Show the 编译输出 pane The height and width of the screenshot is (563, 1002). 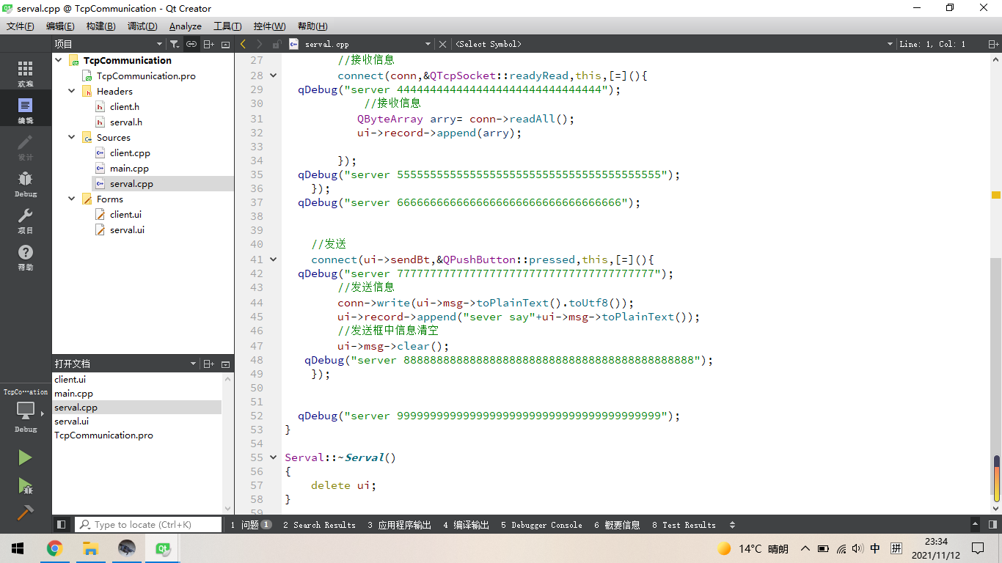click(466, 525)
